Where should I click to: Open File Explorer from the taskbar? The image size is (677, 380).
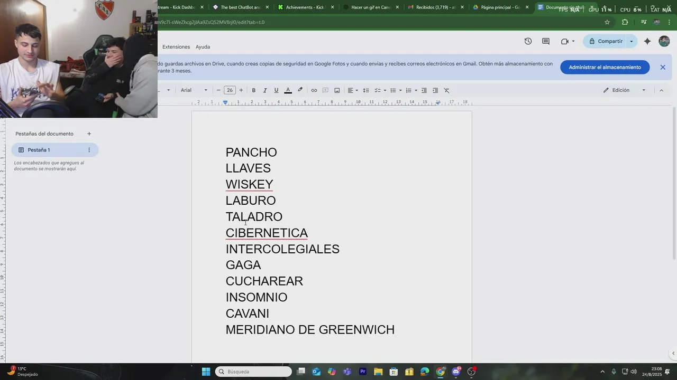coord(378,372)
